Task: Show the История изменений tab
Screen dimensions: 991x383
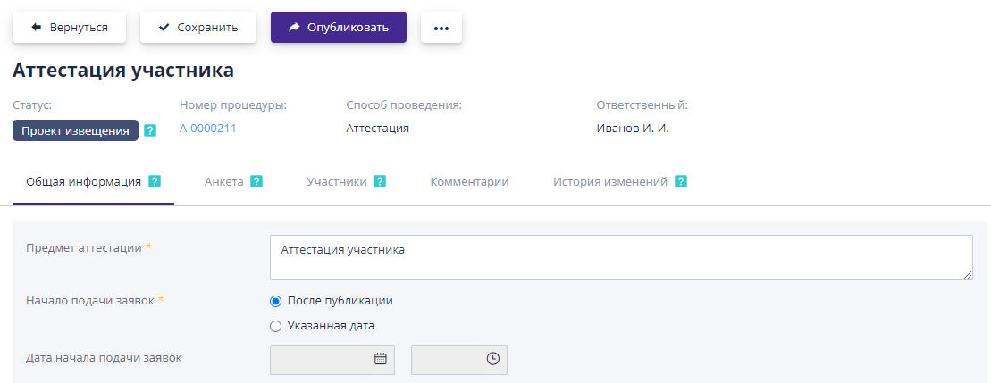Action: click(x=609, y=181)
